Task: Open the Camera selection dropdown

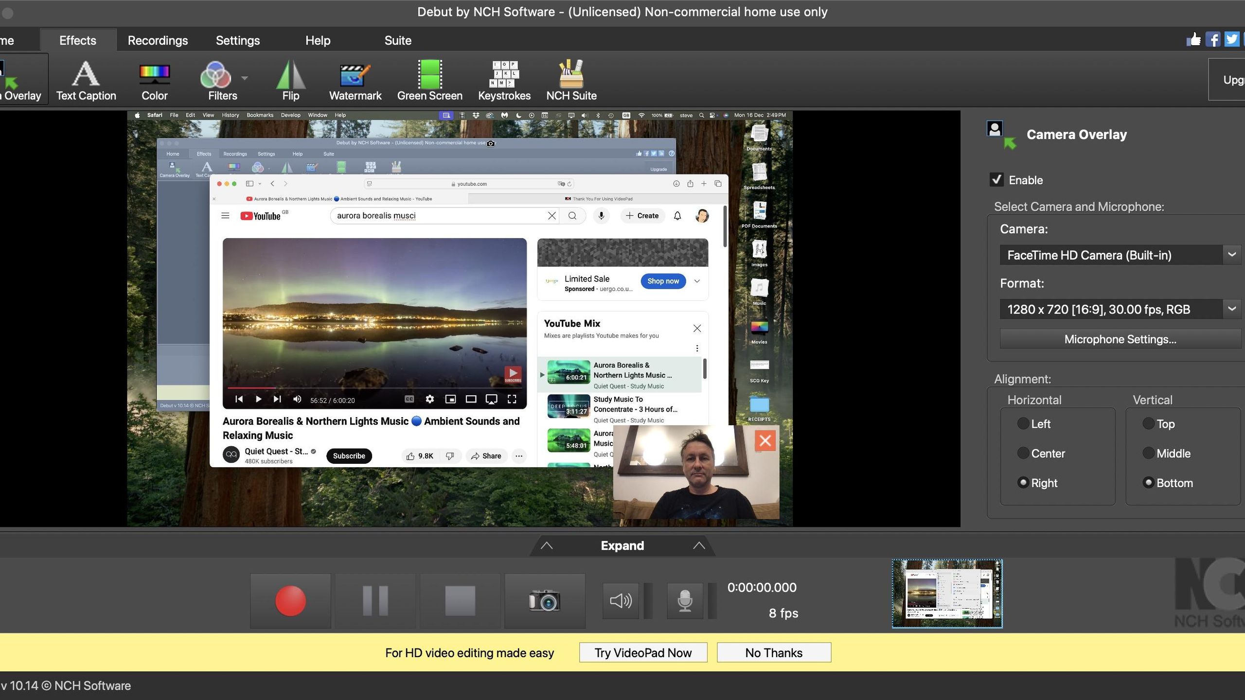Action: click(x=1231, y=255)
